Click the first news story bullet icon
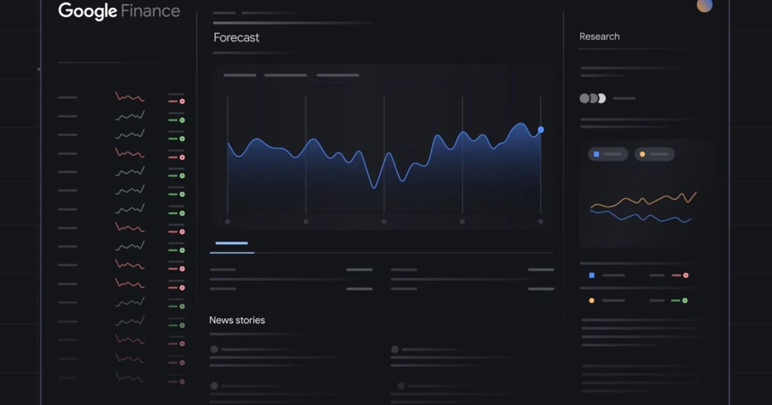 click(214, 349)
